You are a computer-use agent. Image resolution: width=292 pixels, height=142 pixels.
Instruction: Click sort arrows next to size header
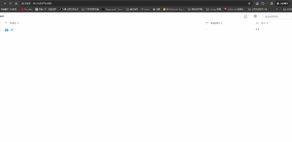pyautogui.click(x=267, y=23)
